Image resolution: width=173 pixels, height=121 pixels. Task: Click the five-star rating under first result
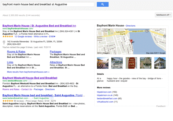(8, 37)
